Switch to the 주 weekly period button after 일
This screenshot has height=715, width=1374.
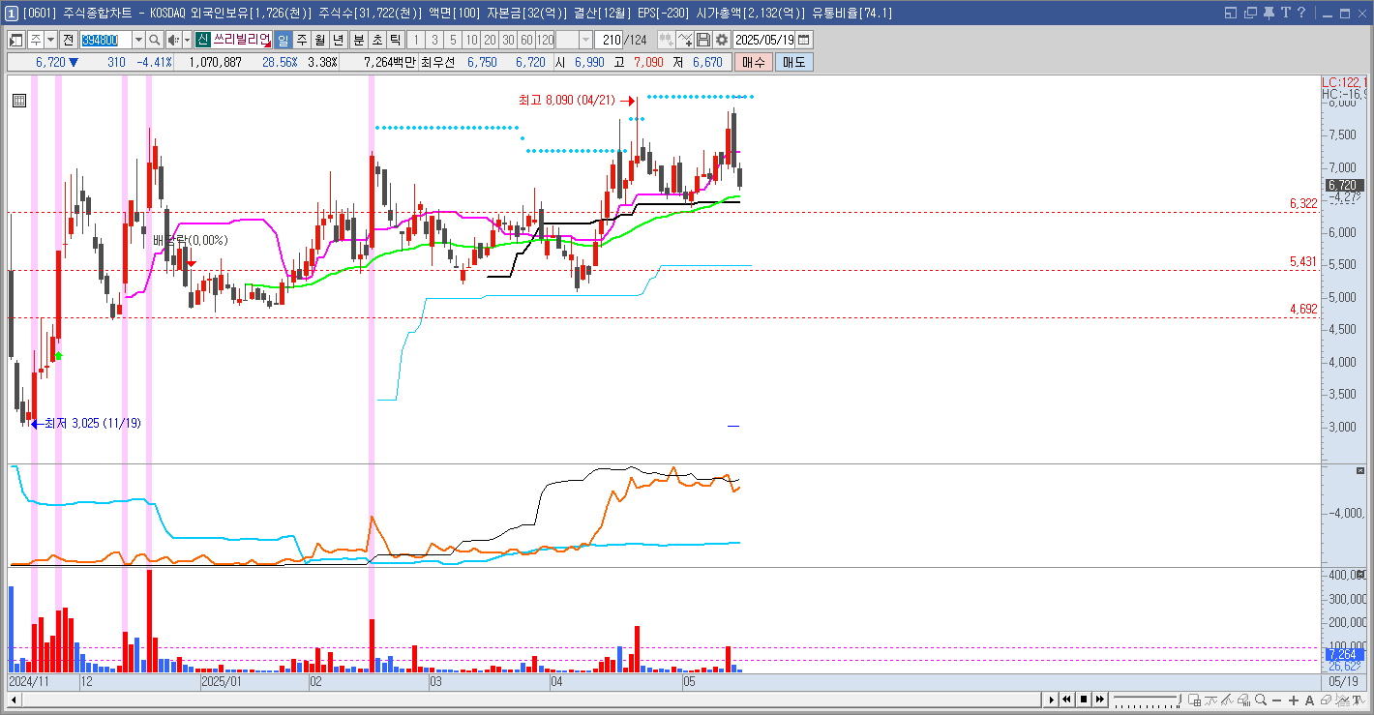click(301, 40)
